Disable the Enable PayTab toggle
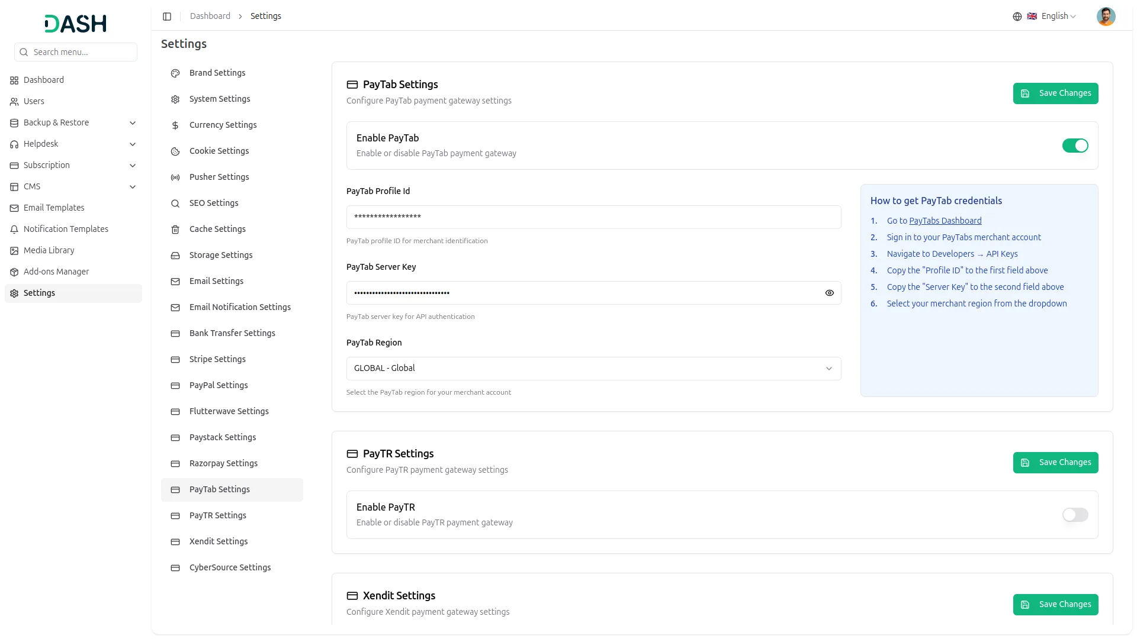 pos(1074,146)
